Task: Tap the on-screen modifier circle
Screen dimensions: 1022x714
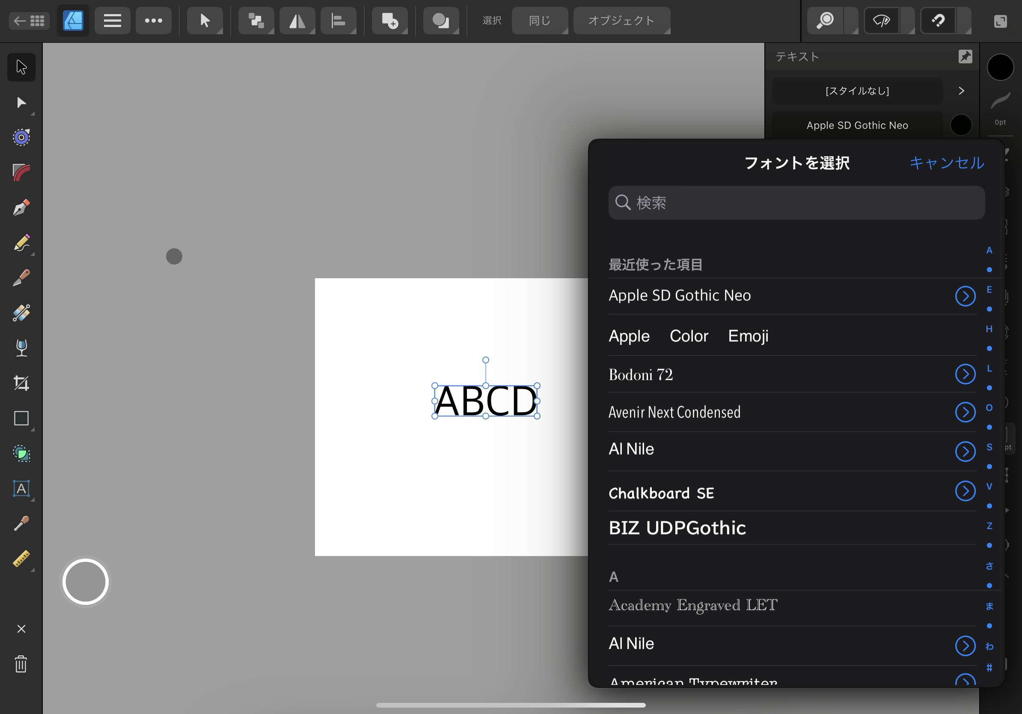Action: click(x=86, y=581)
